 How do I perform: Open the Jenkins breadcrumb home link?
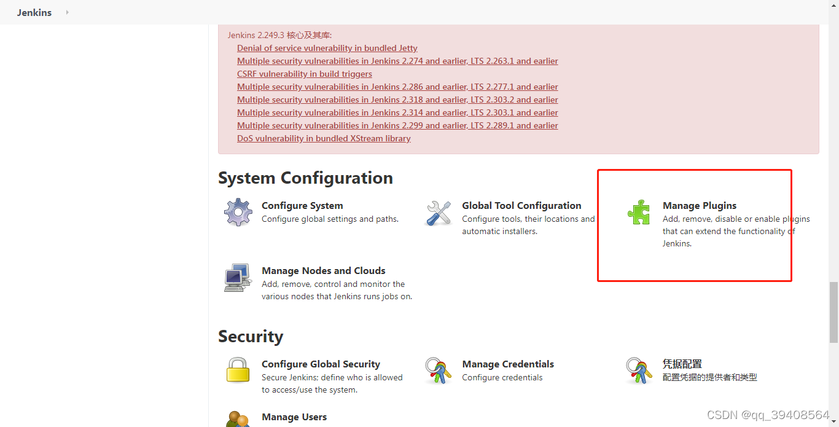pyautogui.click(x=34, y=12)
